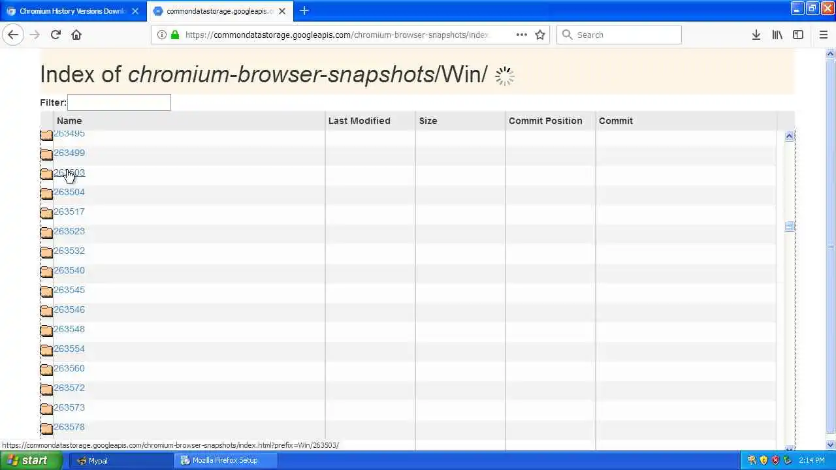Open folder link 263545
The image size is (836, 470).
coord(69,290)
